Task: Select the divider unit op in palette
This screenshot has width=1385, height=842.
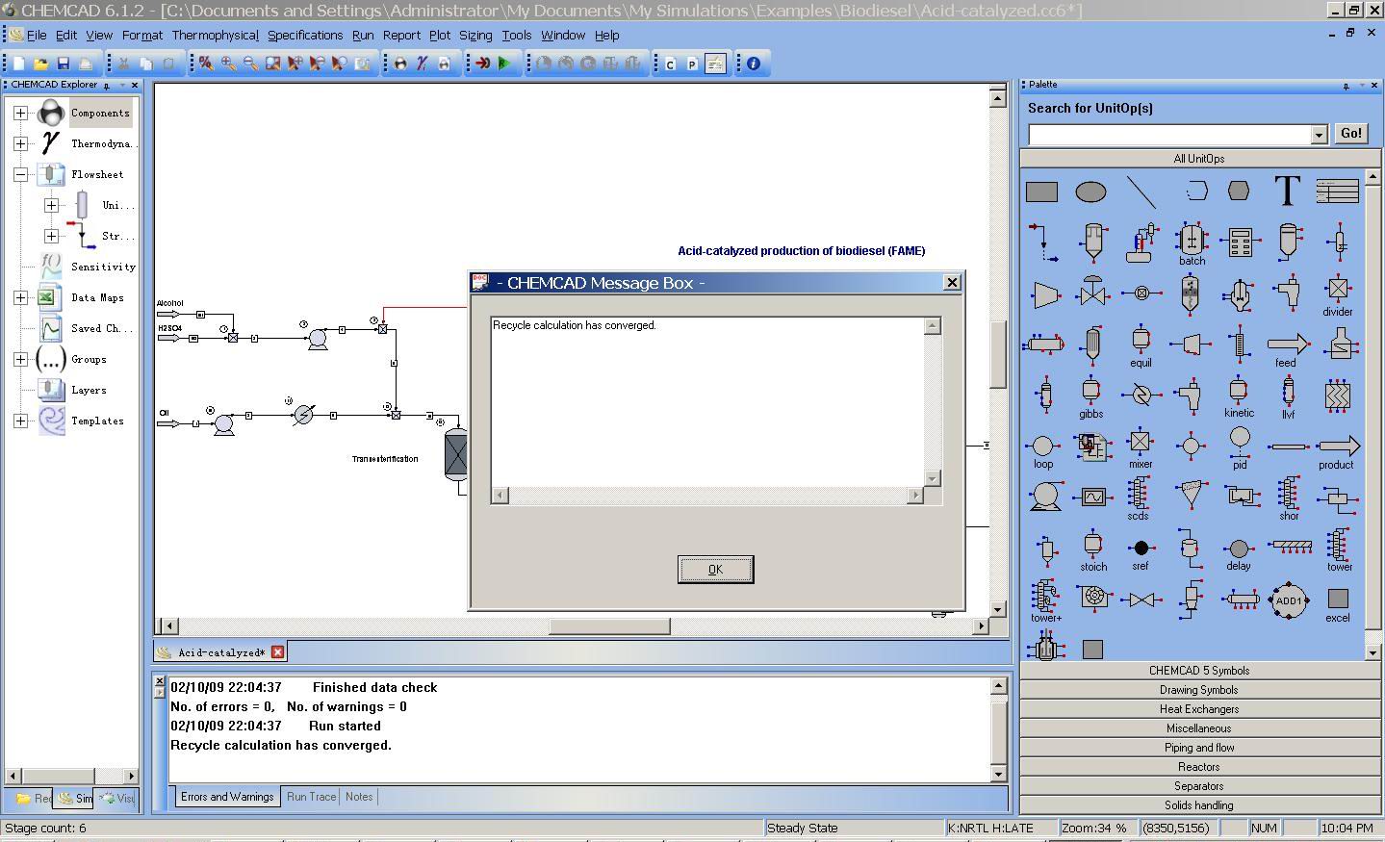Action: pyautogui.click(x=1338, y=295)
